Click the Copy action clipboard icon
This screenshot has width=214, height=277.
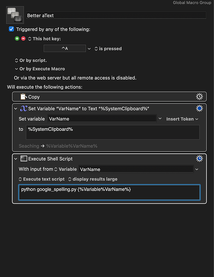[24, 97]
